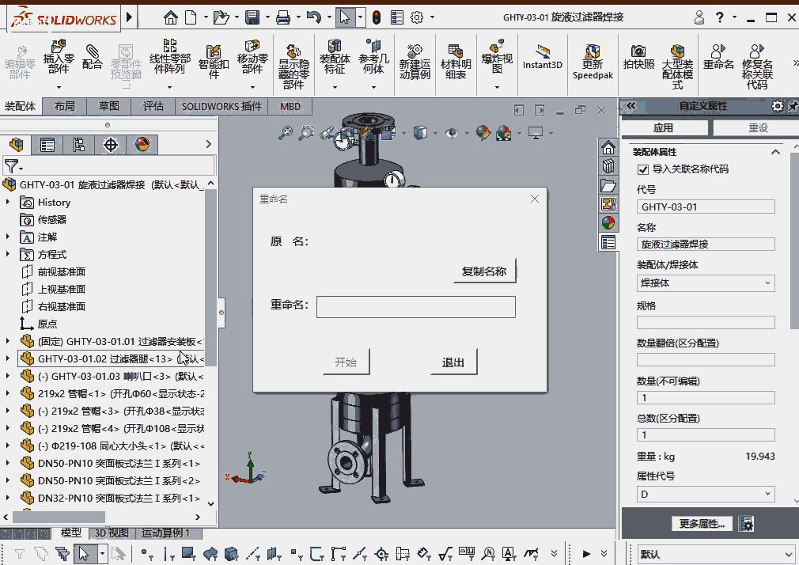Click the 代号 field GHTY-03-01

[706, 207]
